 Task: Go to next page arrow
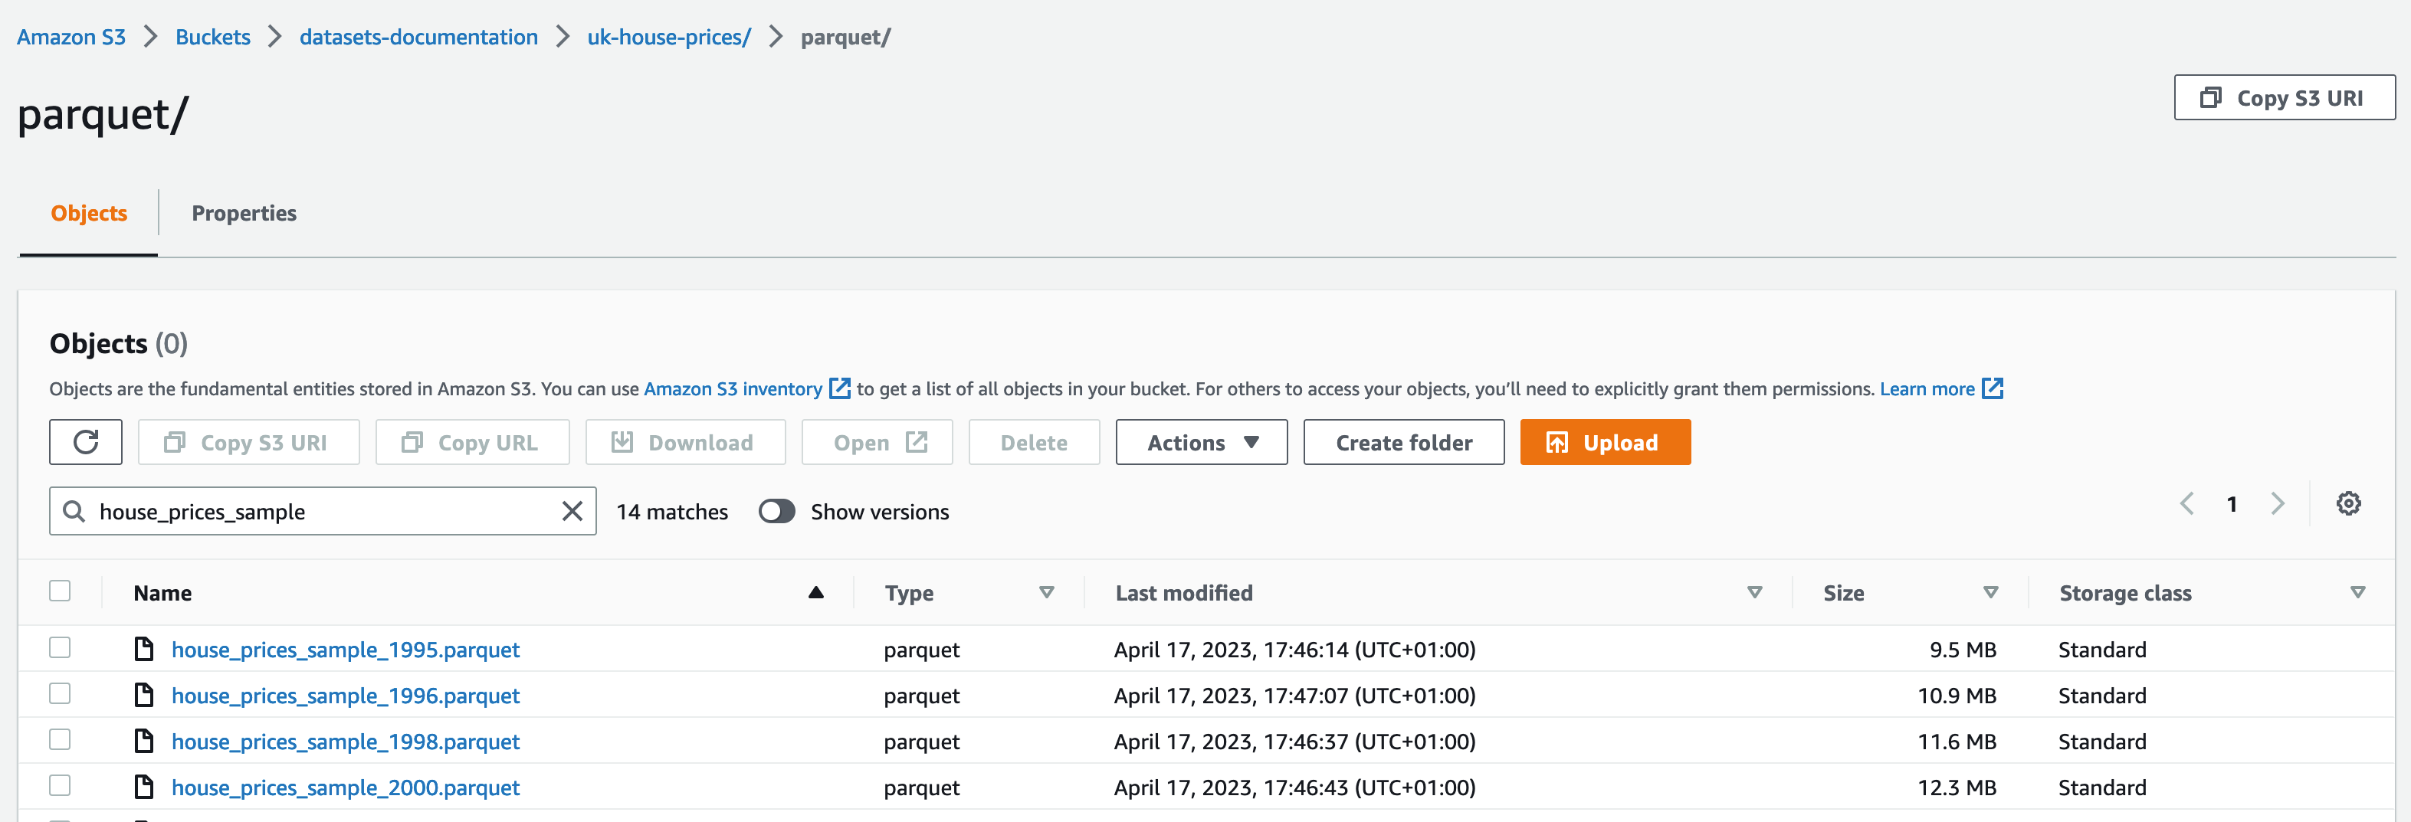2277,504
